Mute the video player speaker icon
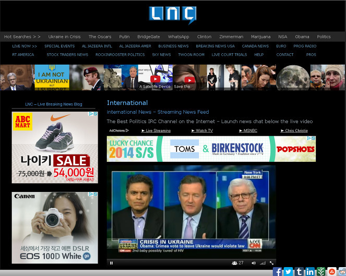Viewport: 346px width, 276px height. pos(254,263)
